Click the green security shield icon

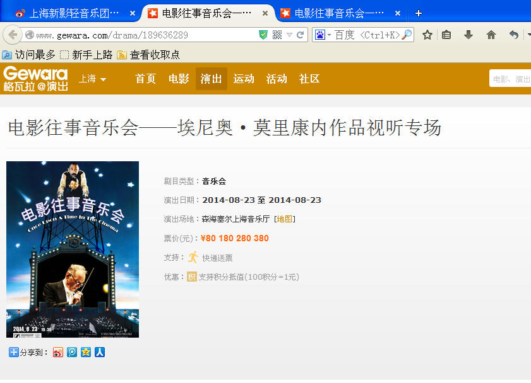point(263,35)
